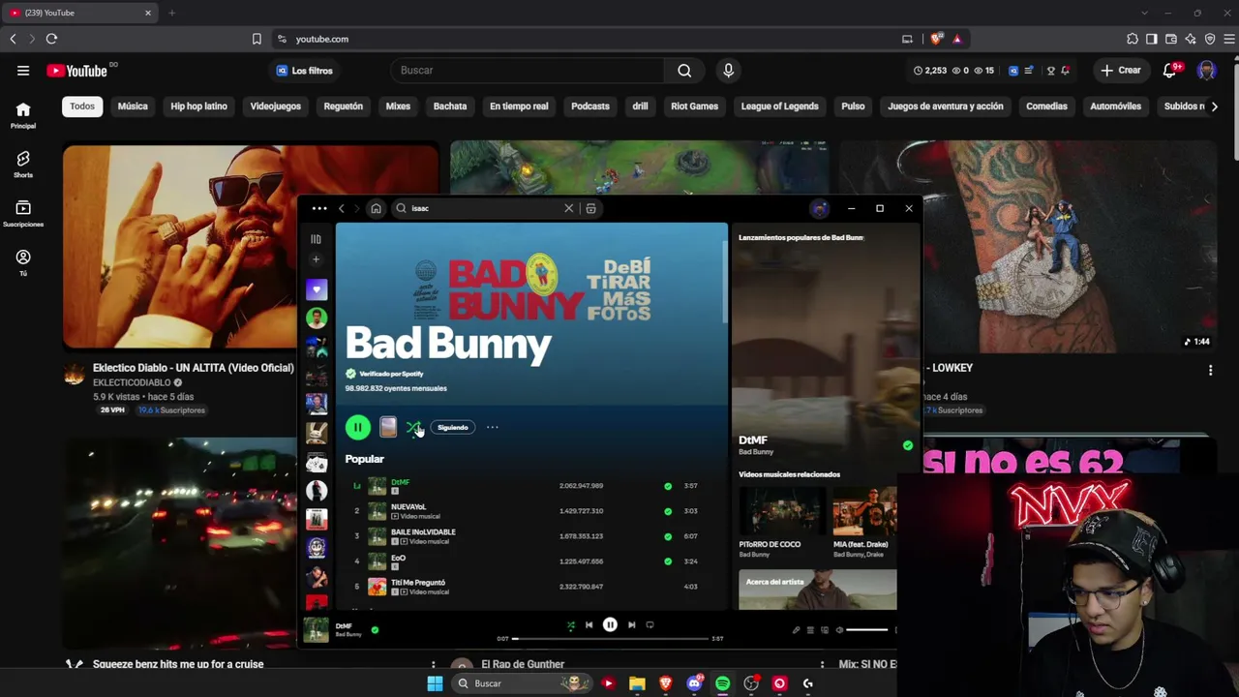Toggle smart shuffle on the artist page
The image size is (1239, 697).
click(413, 427)
